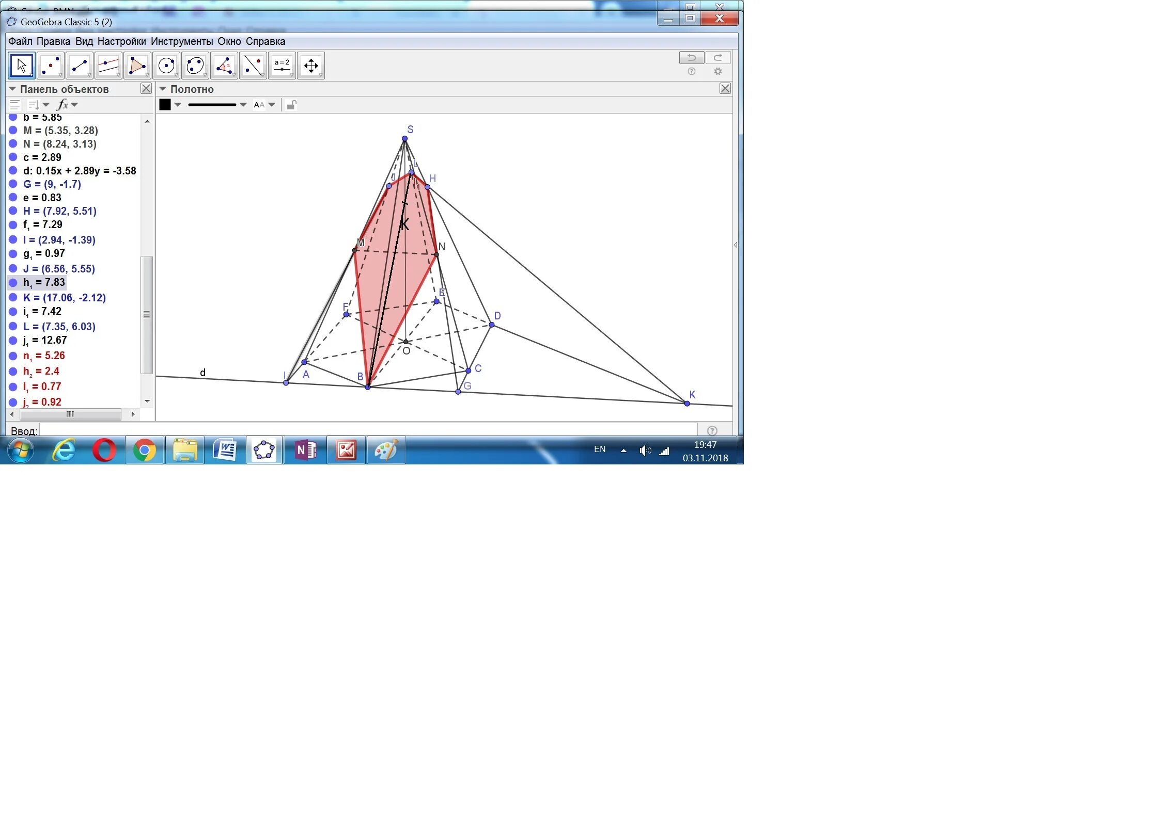1155x838 pixels.
Task: Toggle visibility of n₁ = 5.26
Action: coord(13,356)
